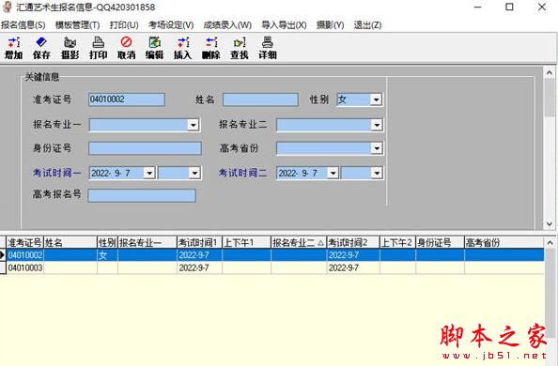Click the 增加 (add) toolbar icon
This screenshot has width=558, height=366.
[x=13, y=48]
